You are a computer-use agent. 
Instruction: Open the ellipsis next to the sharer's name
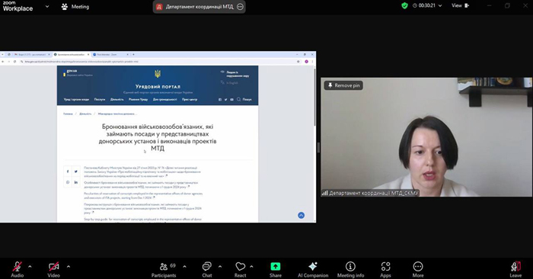click(x=240, y=6)
